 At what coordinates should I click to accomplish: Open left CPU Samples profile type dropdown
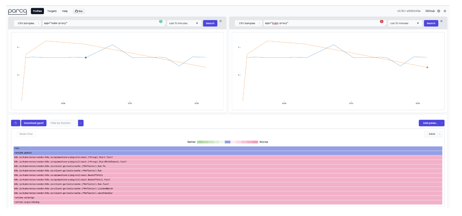28,23
